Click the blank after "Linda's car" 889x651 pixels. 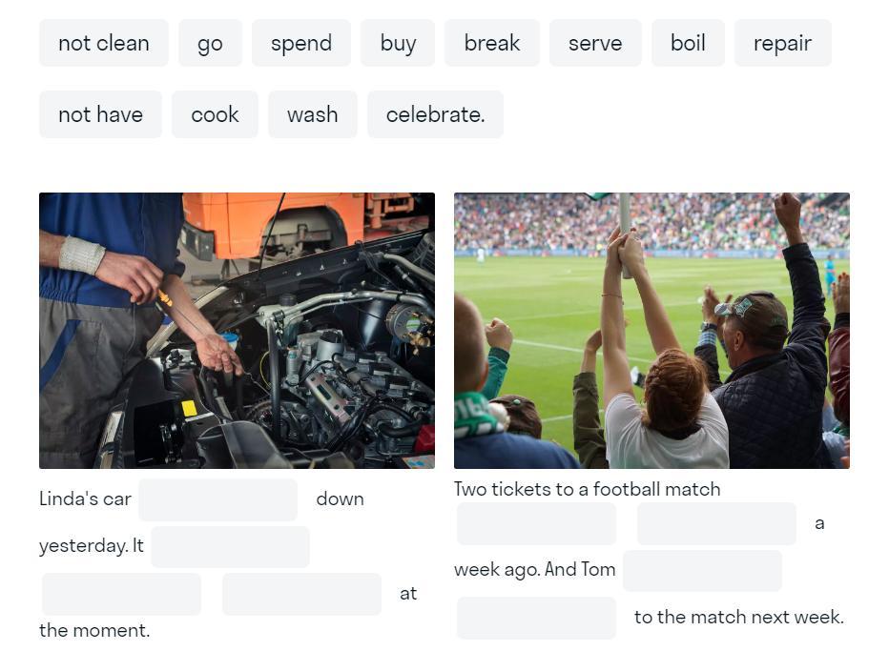[x=217, y=499]
